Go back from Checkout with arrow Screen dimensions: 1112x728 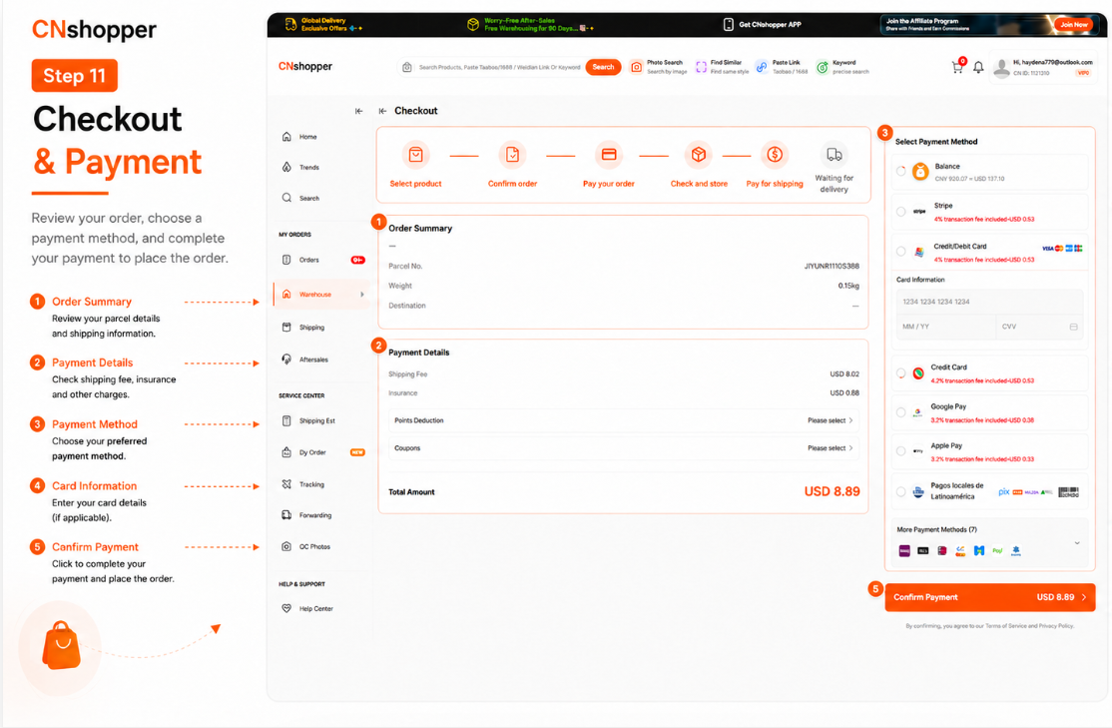pyautogui.click(x=383, y=111)
